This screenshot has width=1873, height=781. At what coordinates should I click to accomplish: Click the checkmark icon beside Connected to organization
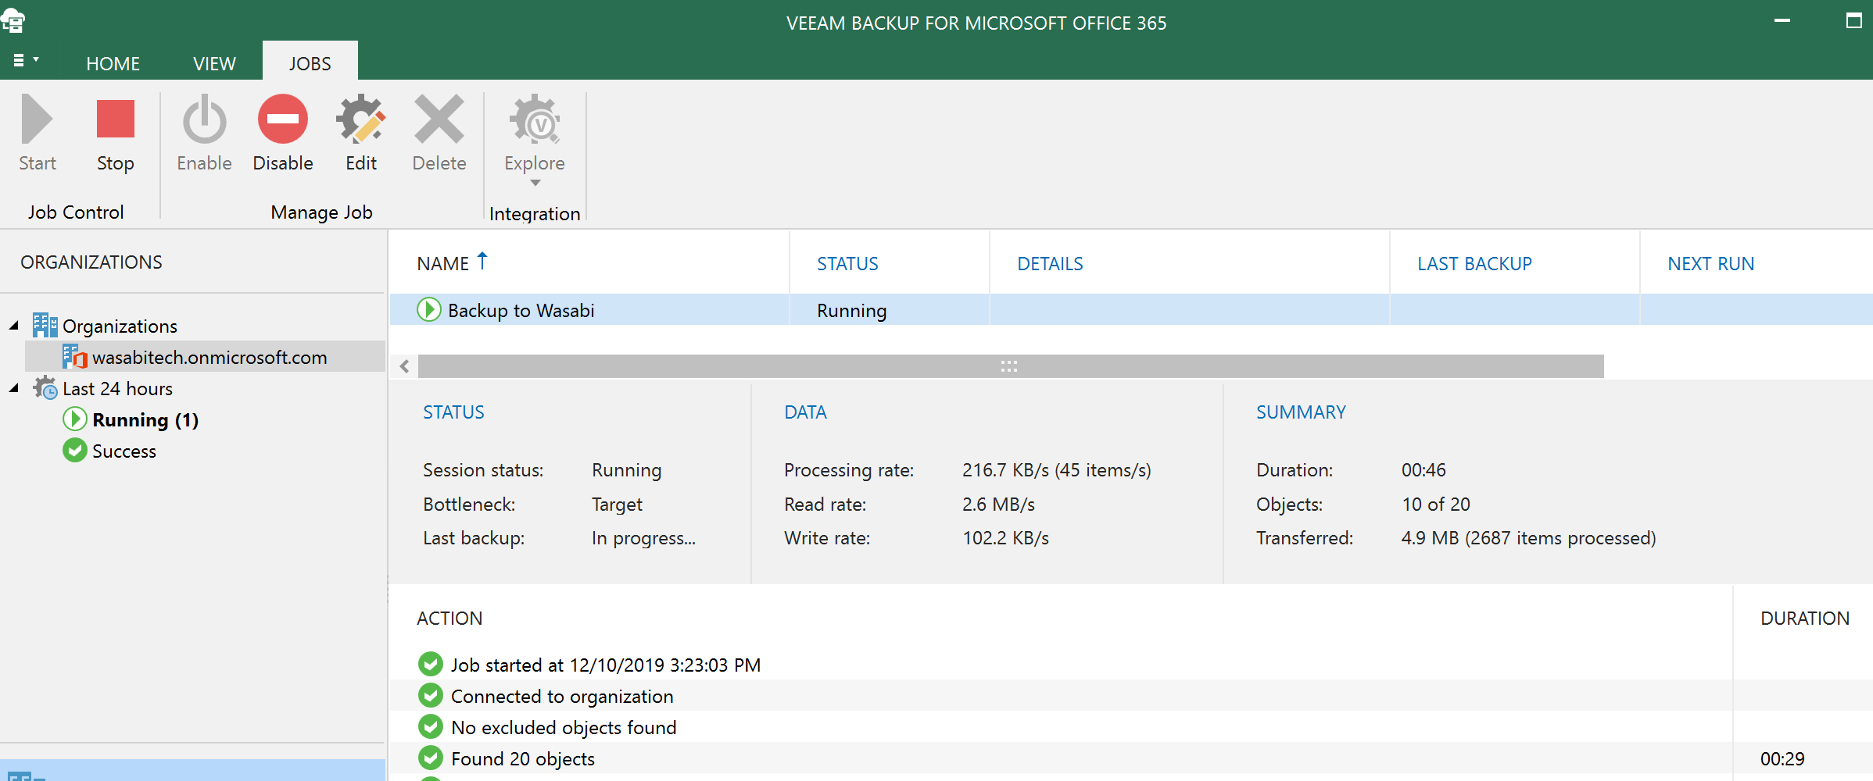431,695
